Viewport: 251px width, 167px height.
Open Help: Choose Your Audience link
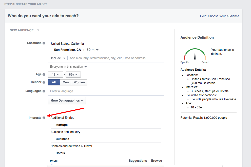click(219, 16)
